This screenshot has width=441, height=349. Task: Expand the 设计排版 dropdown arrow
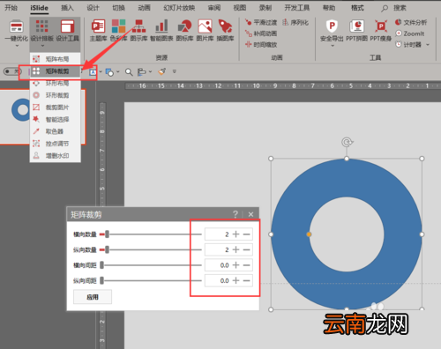[x=42, y=46]
